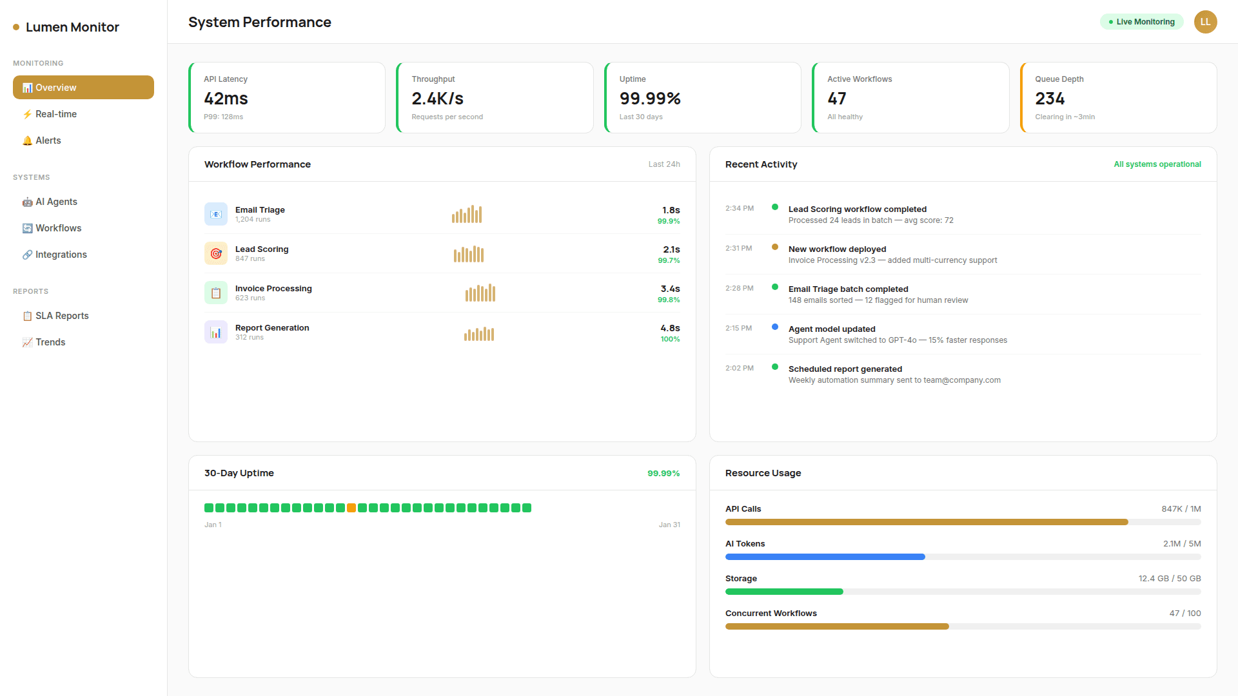Viewport: 1238px width, 696px height.
Task: Expand the MONITORING section header
Action: [37, 63]
